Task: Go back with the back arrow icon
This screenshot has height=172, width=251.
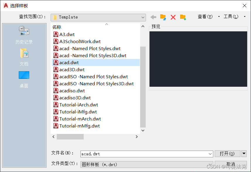Action: pyautogui.click(x=153, y=17)
